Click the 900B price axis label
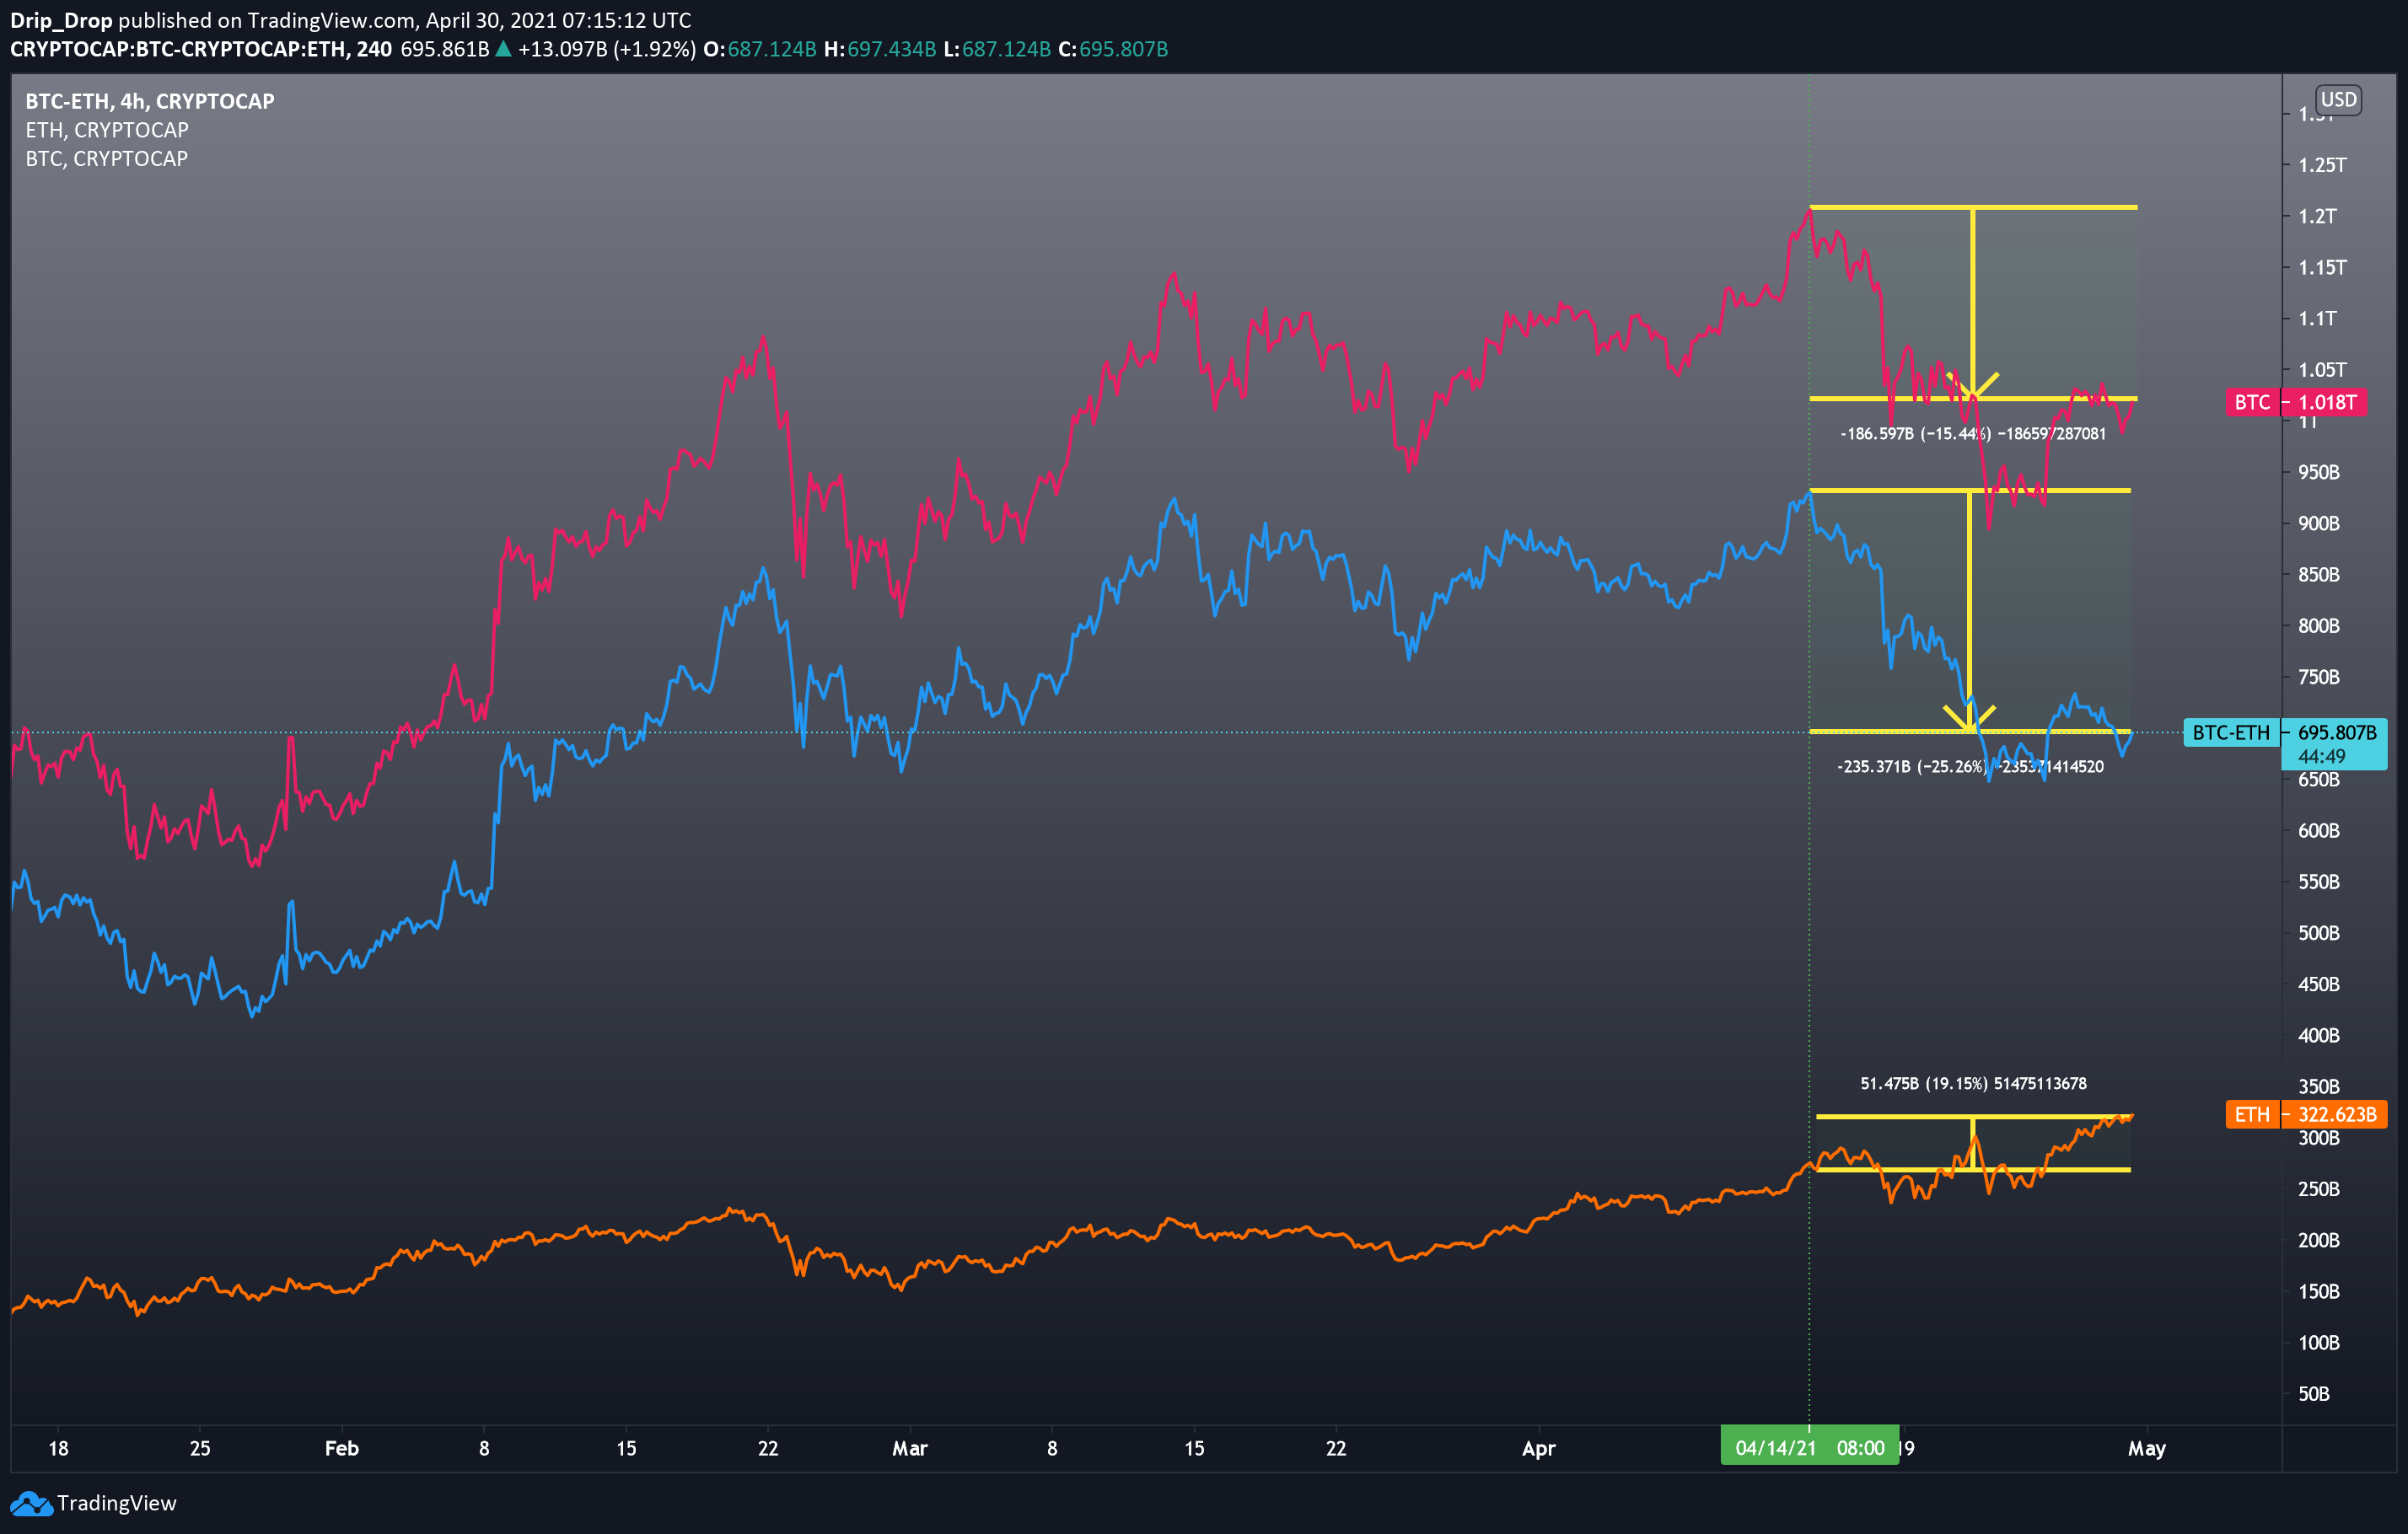Image resolution: width=2408 pixels, height=1534 pixels. tap(2318, 523)
